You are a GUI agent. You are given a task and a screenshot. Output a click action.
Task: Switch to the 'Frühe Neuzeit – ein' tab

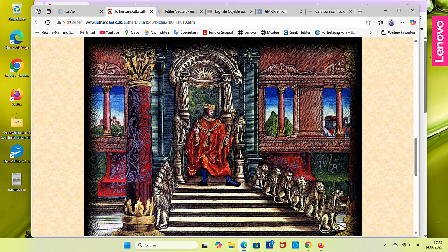coord(180,11)
